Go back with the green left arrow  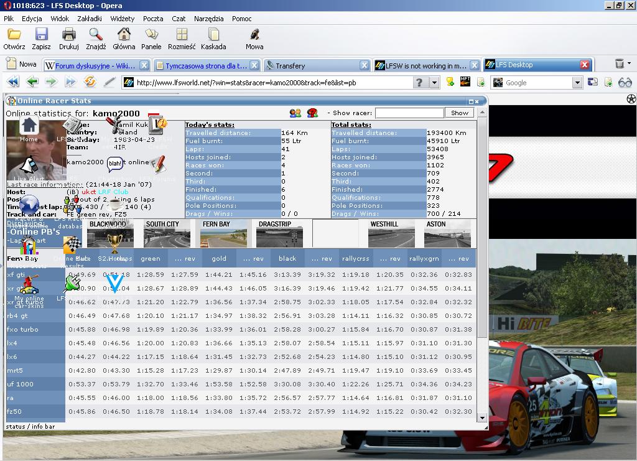click(x=32, y=82)
